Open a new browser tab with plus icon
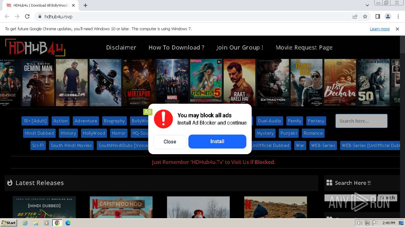 pyautogui.click(x=85, y=5)
